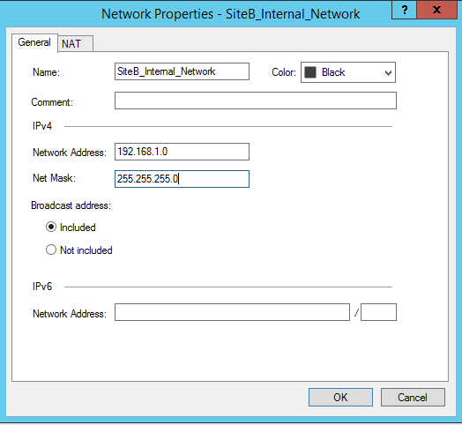Click the IPv4 Network Address field

tap(182, 152)
